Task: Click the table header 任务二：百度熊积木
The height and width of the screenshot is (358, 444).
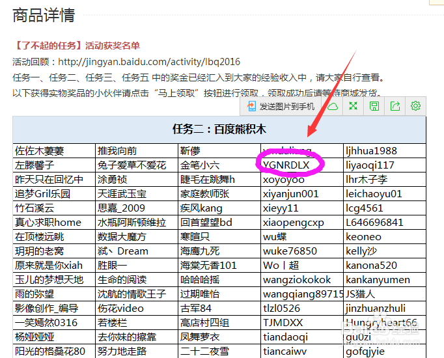Action: [219, 130]
